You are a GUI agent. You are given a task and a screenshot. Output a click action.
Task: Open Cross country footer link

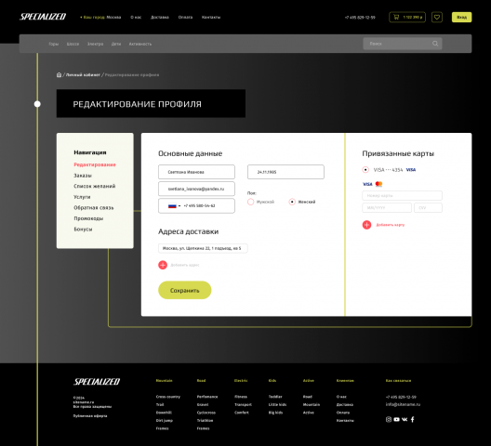[168, 397]
